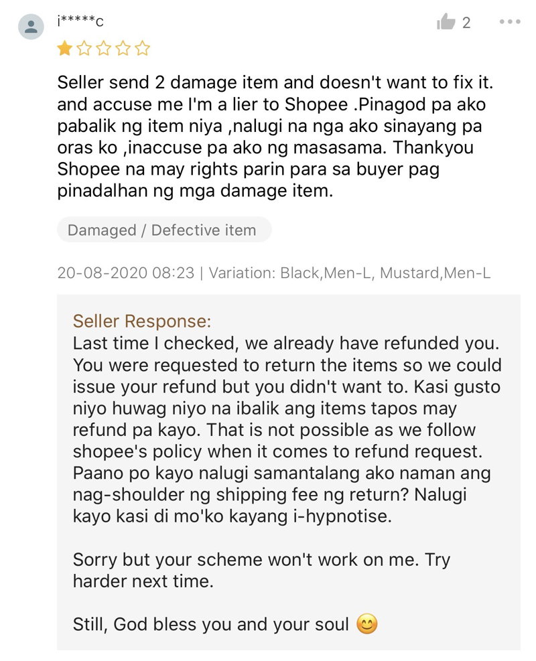This screenshot has height=661, width=536.
Task: Tap the review timestamp 20-08-2020 08:23
Action: pos(126,273)
